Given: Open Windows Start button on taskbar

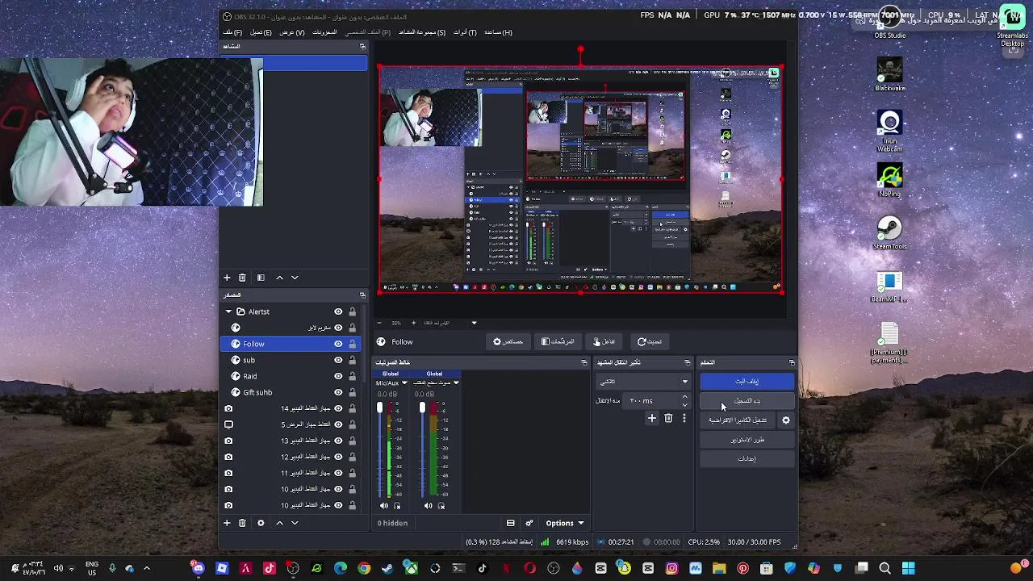Looking at the screenshot, I should point(908,569).
